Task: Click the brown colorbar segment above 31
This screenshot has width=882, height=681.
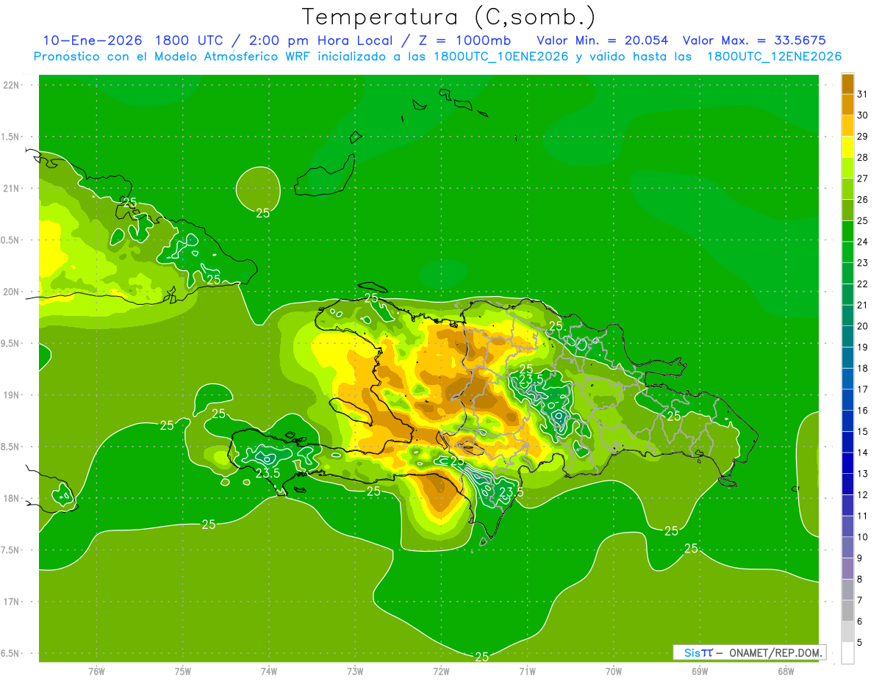Action: [847, 83]
